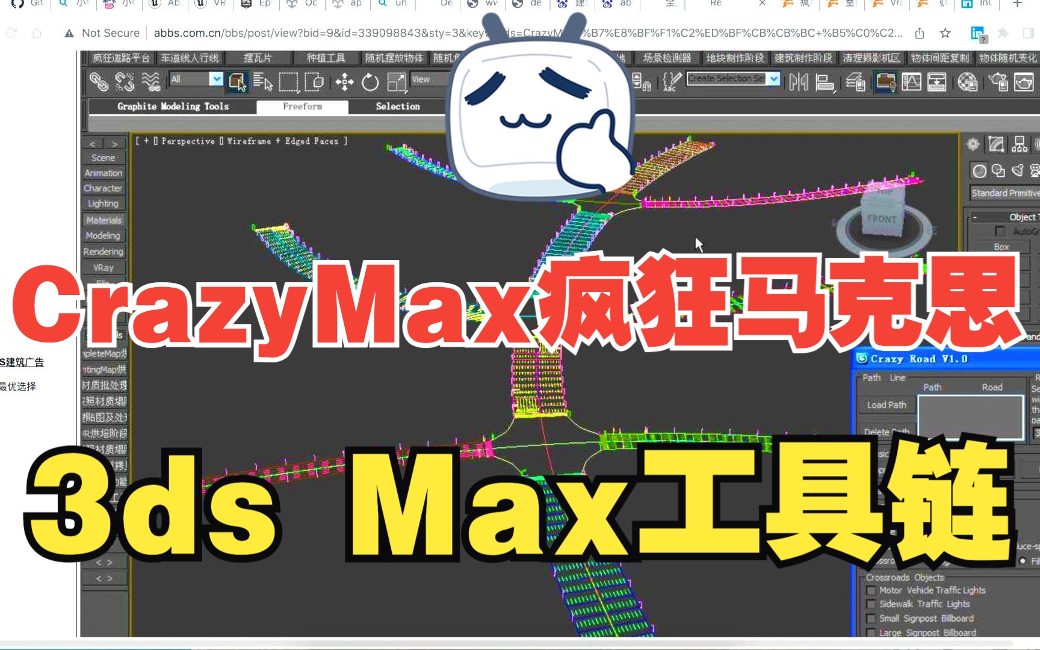Switch to the Selection ribbon tab
The image size is (1040, 650).
tap(398, 107)
